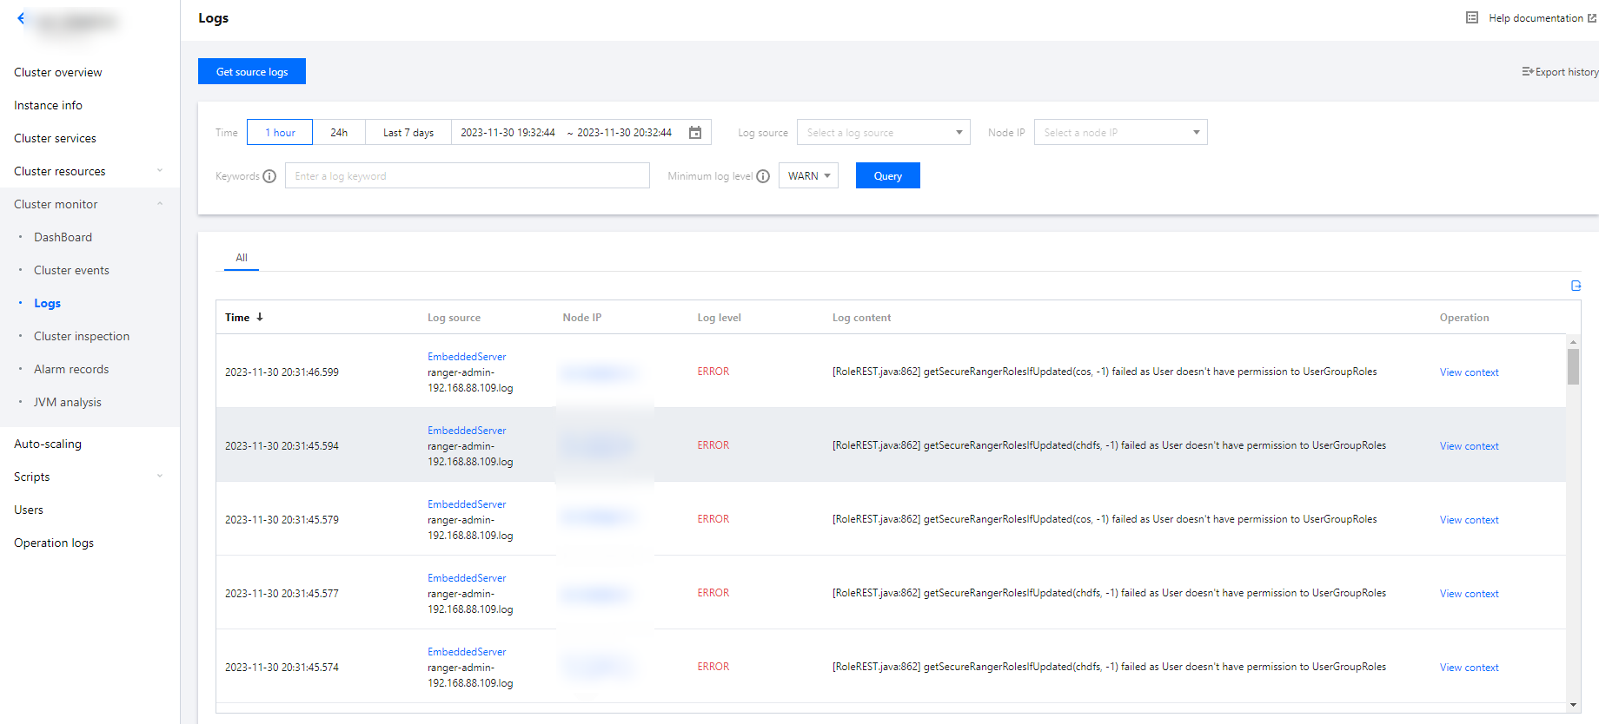Expand Cluster resources in sidebar

pyautogui.click(x=87, y=171)
